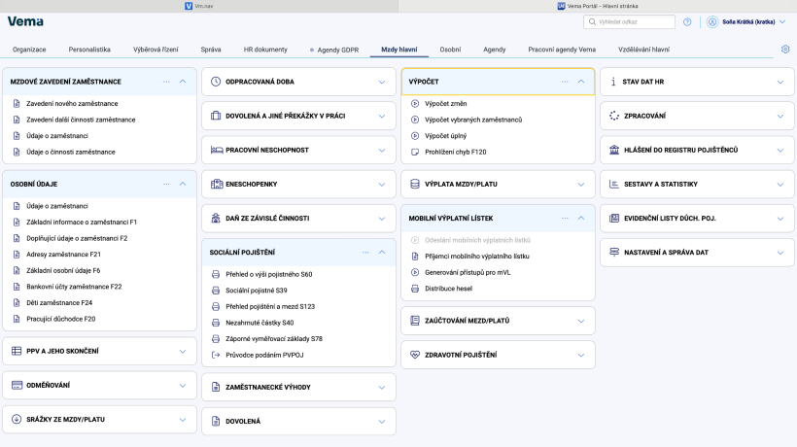Click the help question mark icon

click(687, 21)
